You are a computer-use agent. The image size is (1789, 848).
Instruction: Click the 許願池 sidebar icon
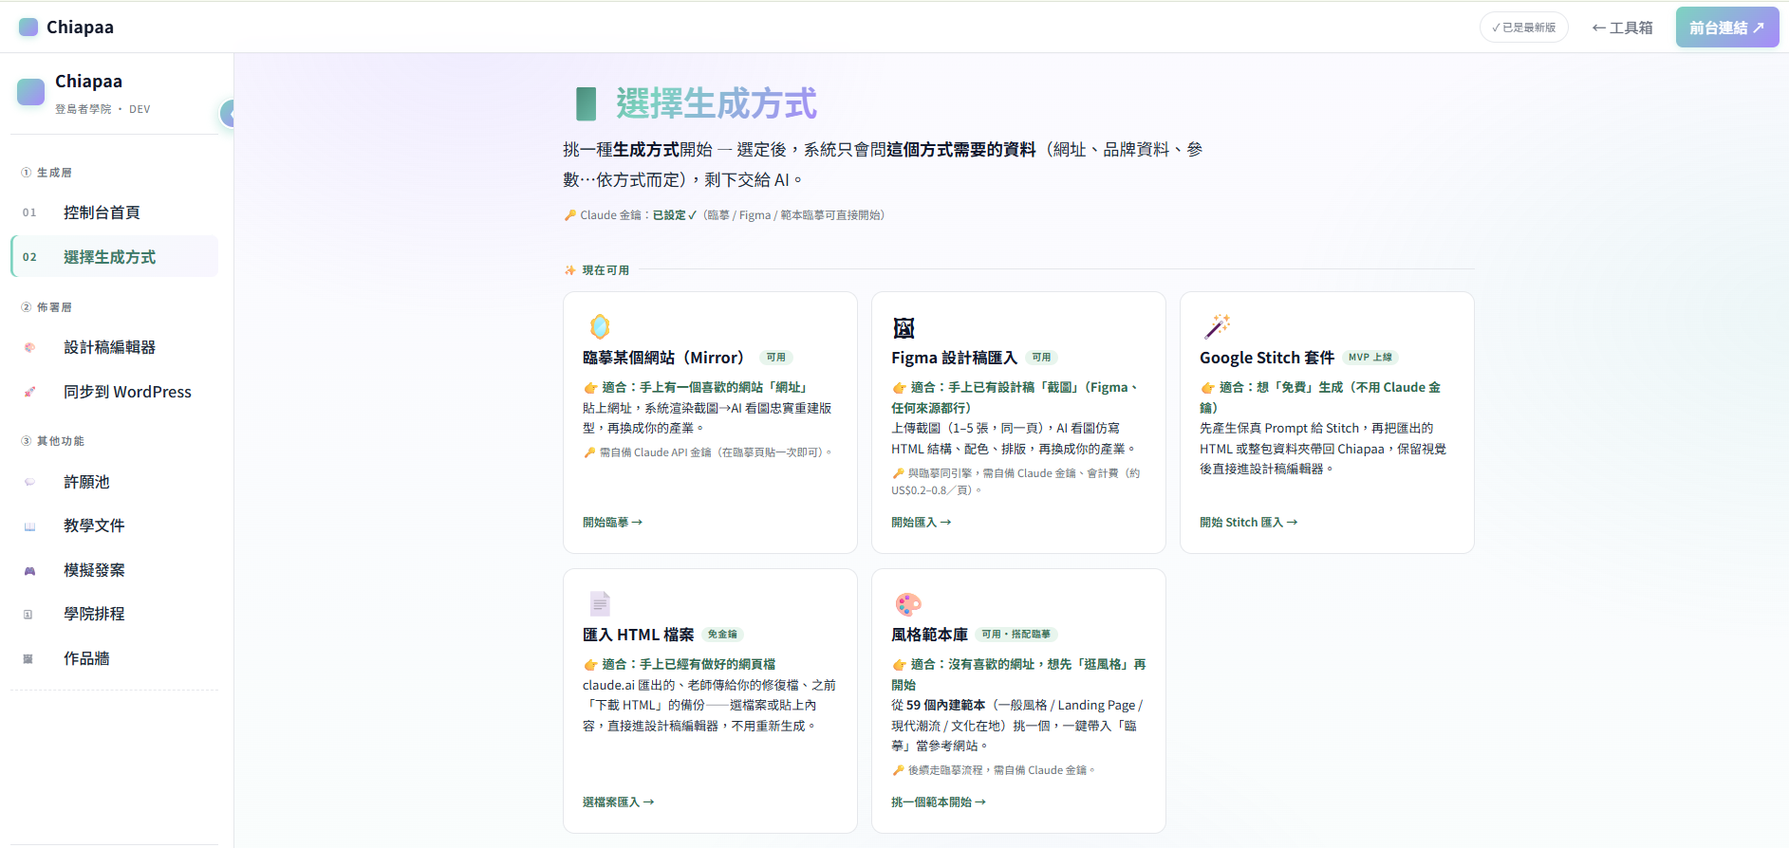(x=29, y=482)
